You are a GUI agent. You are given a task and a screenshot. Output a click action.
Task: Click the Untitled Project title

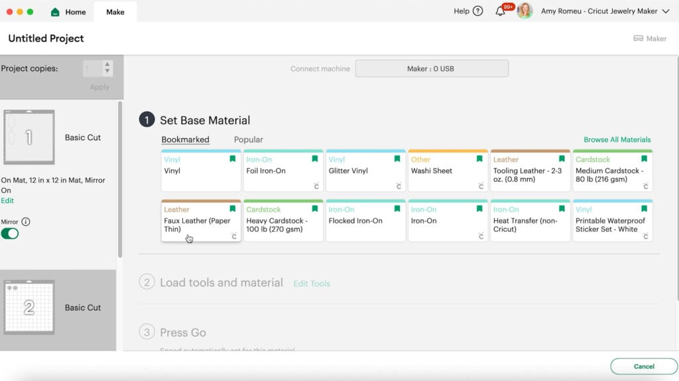46,38
